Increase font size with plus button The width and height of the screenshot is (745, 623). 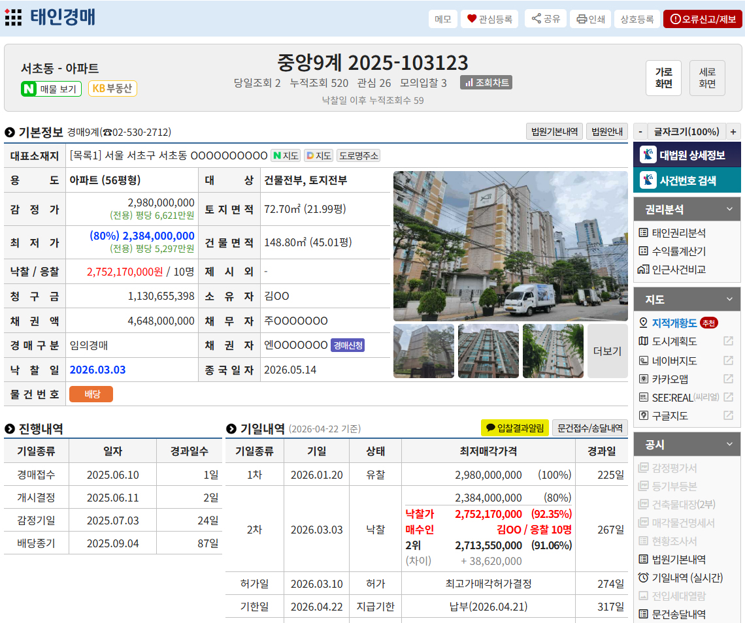click(x=733, y=131)
